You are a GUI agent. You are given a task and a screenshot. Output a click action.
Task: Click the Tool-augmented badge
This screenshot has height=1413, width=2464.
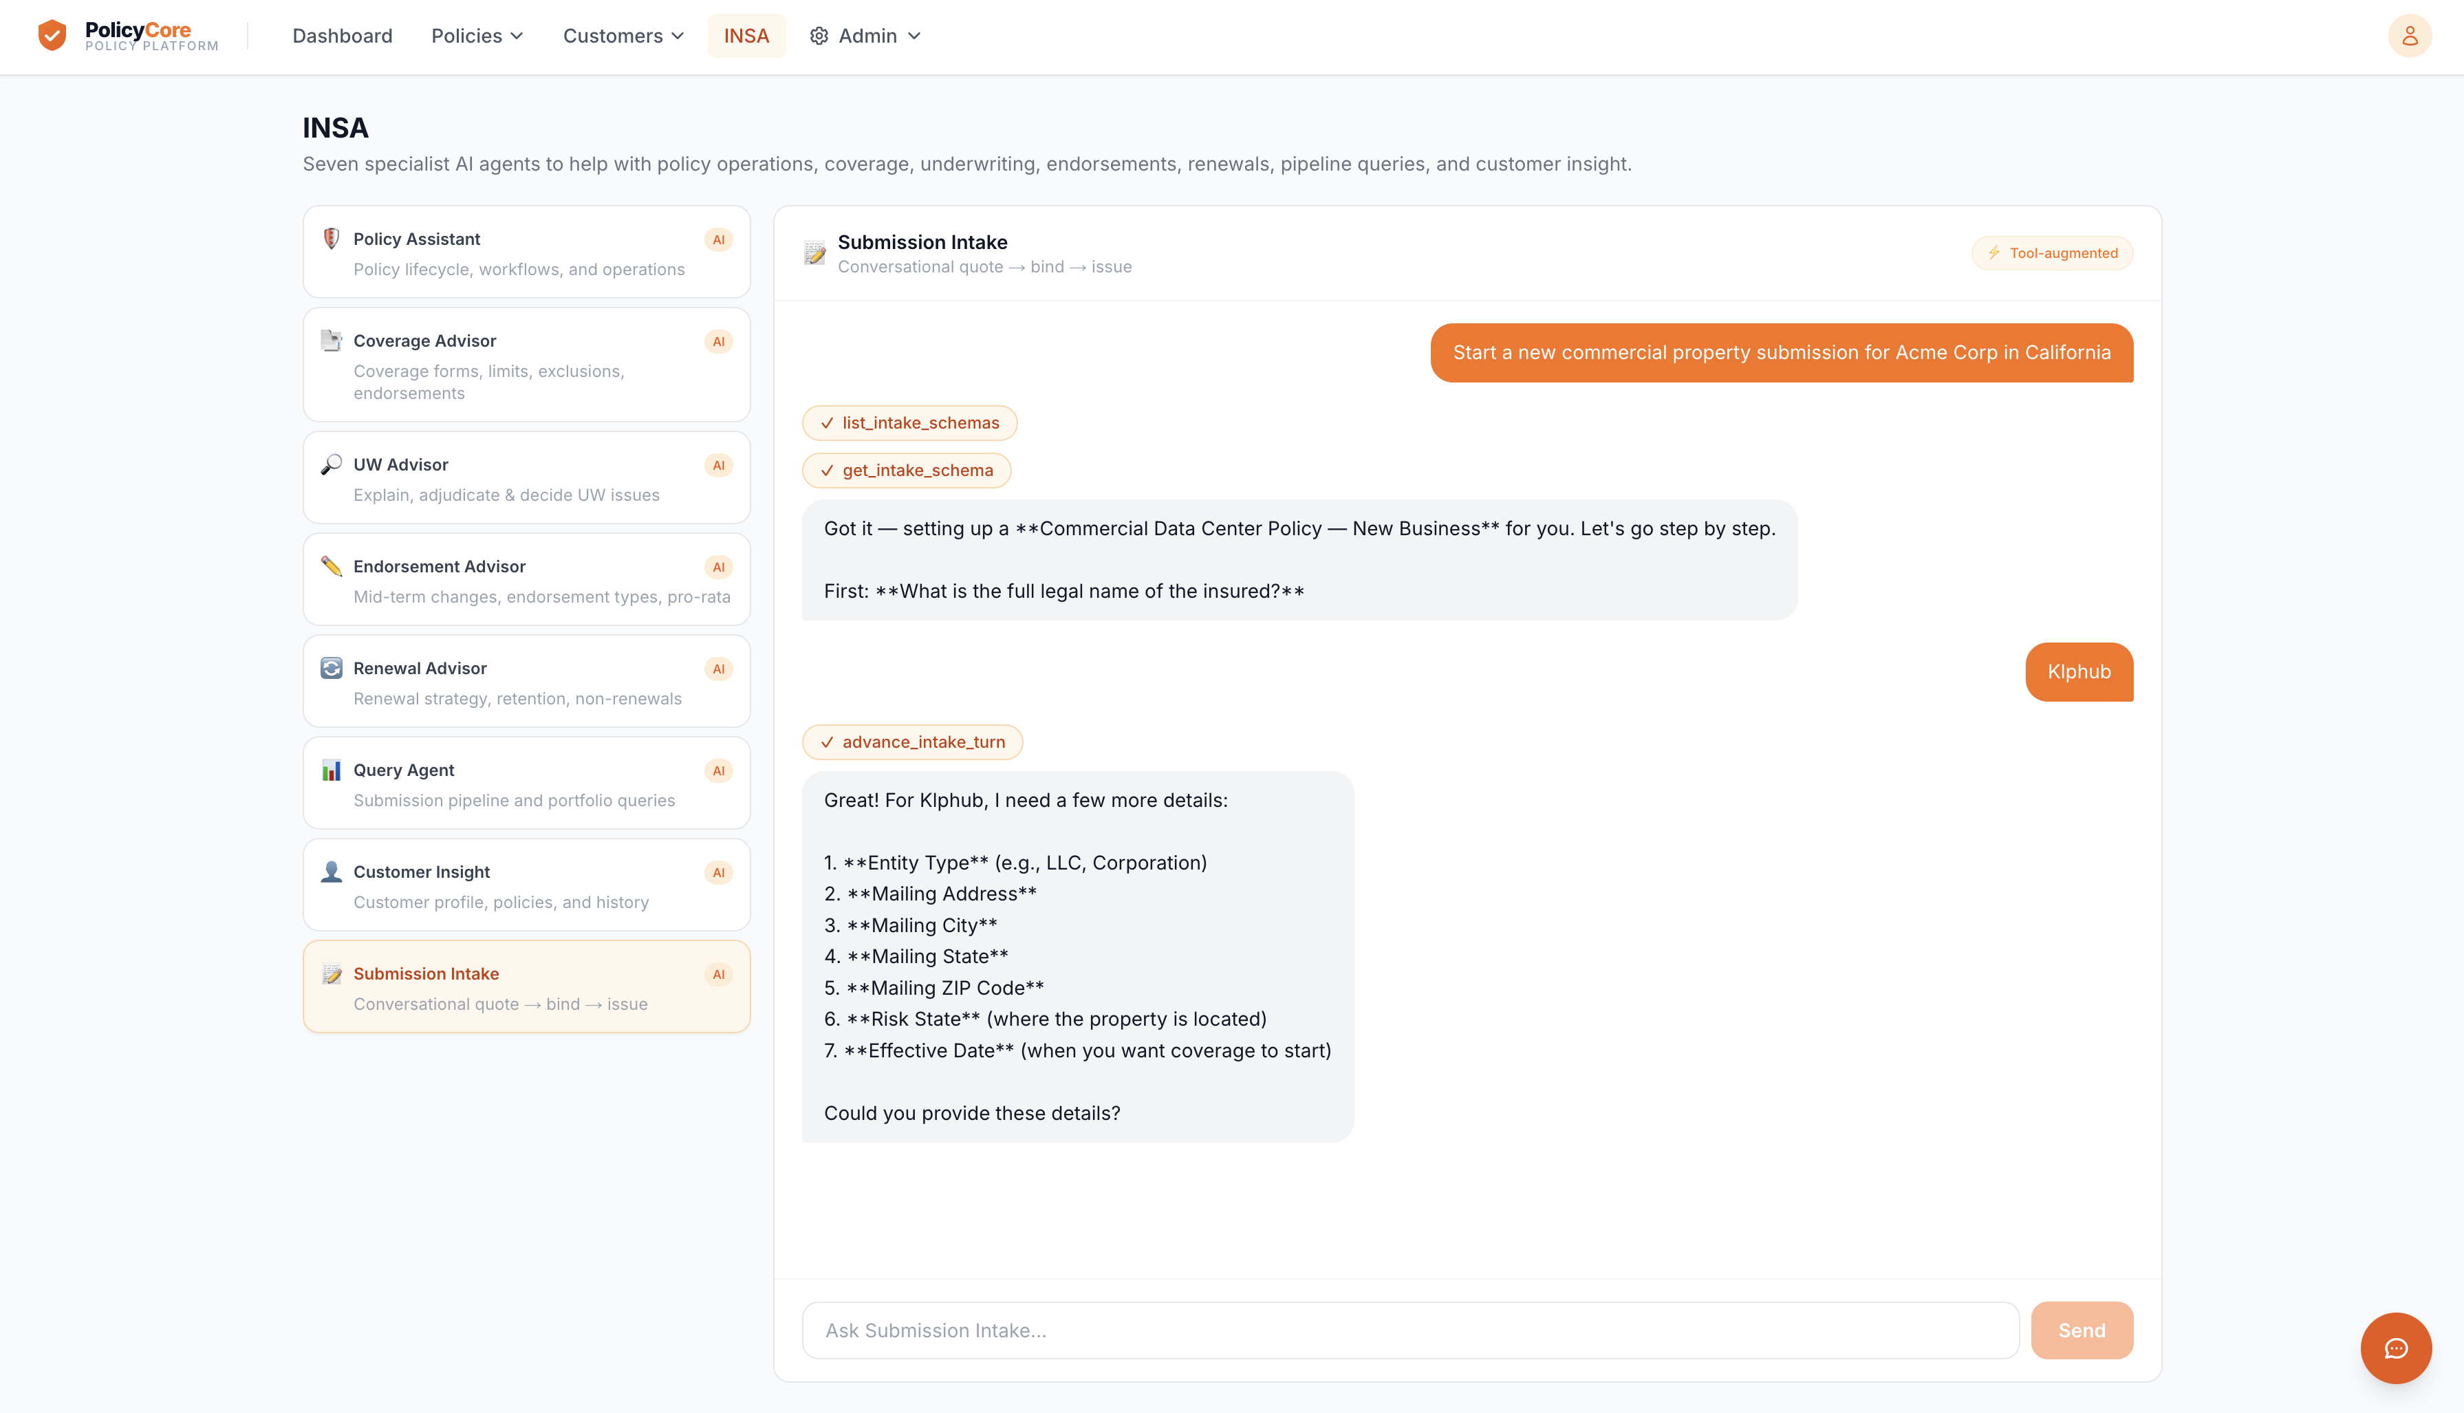click(x=2052, y=253)
